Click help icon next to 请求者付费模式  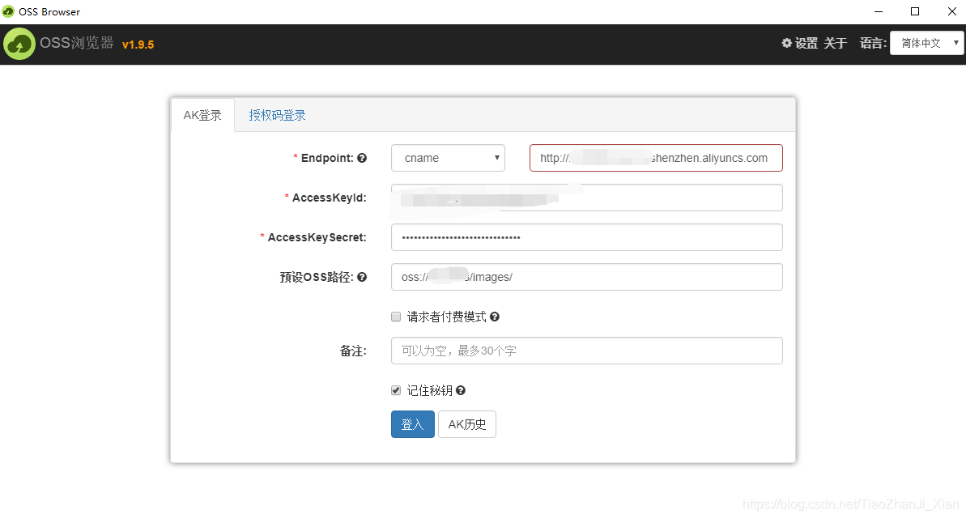(495, 317)
